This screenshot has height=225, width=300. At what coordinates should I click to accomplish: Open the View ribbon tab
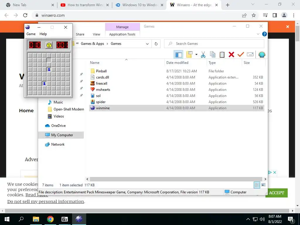pyautogui.click(x=97, y=34)
